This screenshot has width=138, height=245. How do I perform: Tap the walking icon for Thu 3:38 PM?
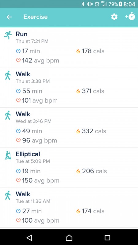tap(8, 75)
